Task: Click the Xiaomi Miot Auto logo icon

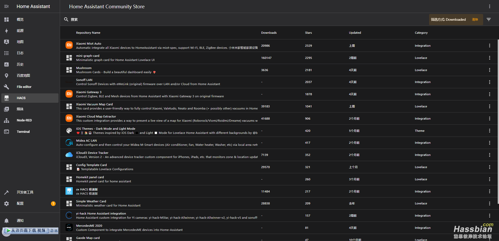Action: click(69, 45)
